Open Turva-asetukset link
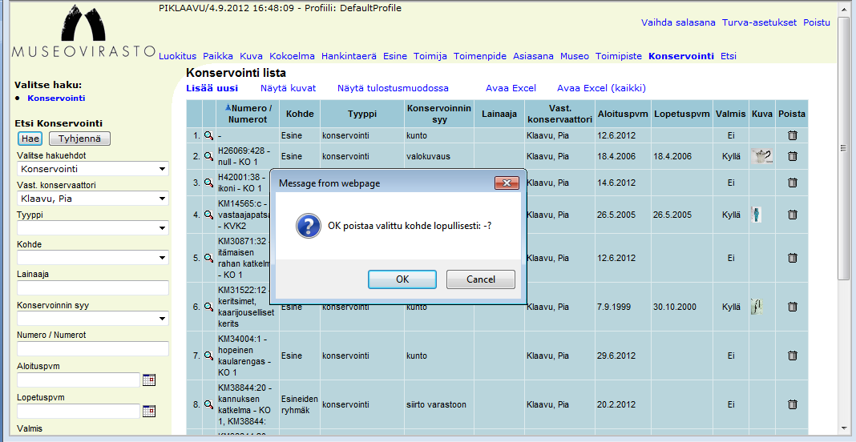Screen dimensions: 856x442 [759, 22]
